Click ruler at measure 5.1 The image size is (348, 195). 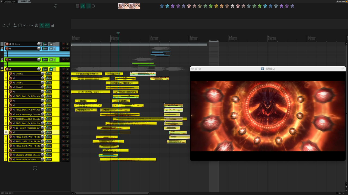point(230,37)
